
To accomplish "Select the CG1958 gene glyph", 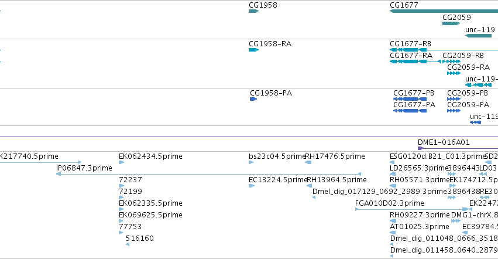I will 253,11.
